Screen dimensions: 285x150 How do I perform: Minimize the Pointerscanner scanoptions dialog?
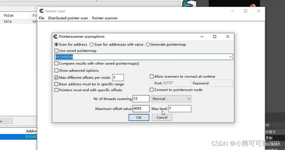(x=202, y=36)
